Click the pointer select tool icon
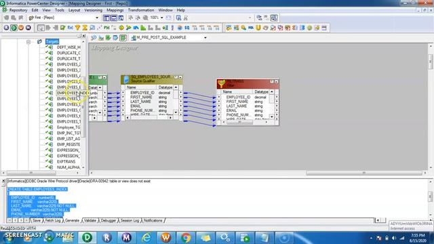 41,28
